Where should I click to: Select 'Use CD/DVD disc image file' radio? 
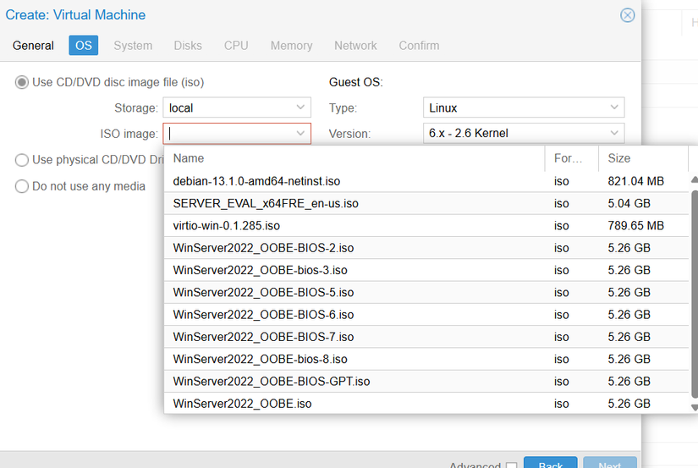click(x=22, y=82)
